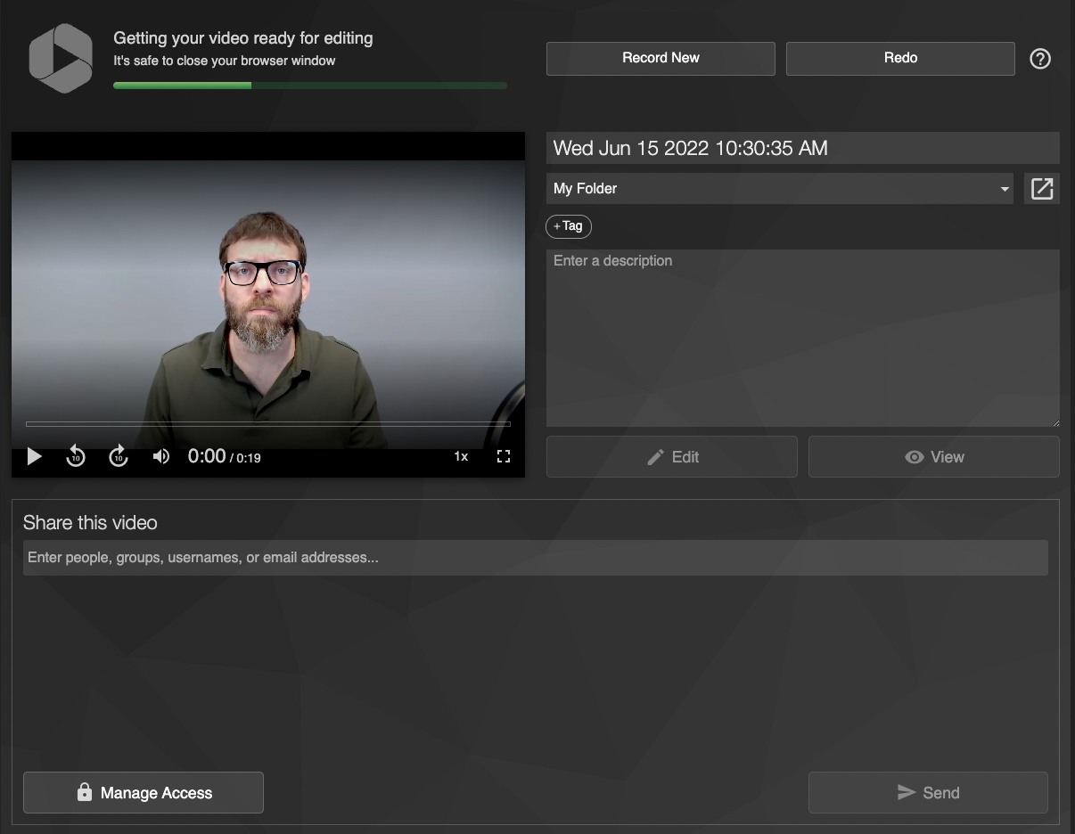The image size is (1075, 834).
Task: Change the 1x playback speed
Action: pyautogui.click(x=461, y=456)
